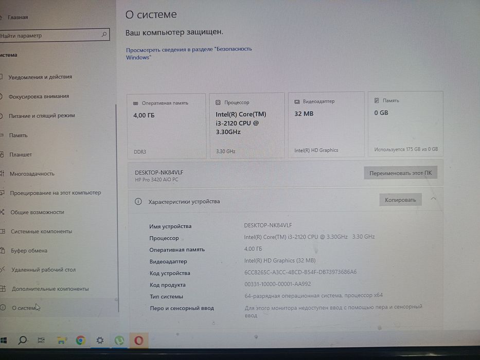The image size is (480, 360).
Task: Collapse the Характеристики устройства section
Action: click(x=434, y=199)
